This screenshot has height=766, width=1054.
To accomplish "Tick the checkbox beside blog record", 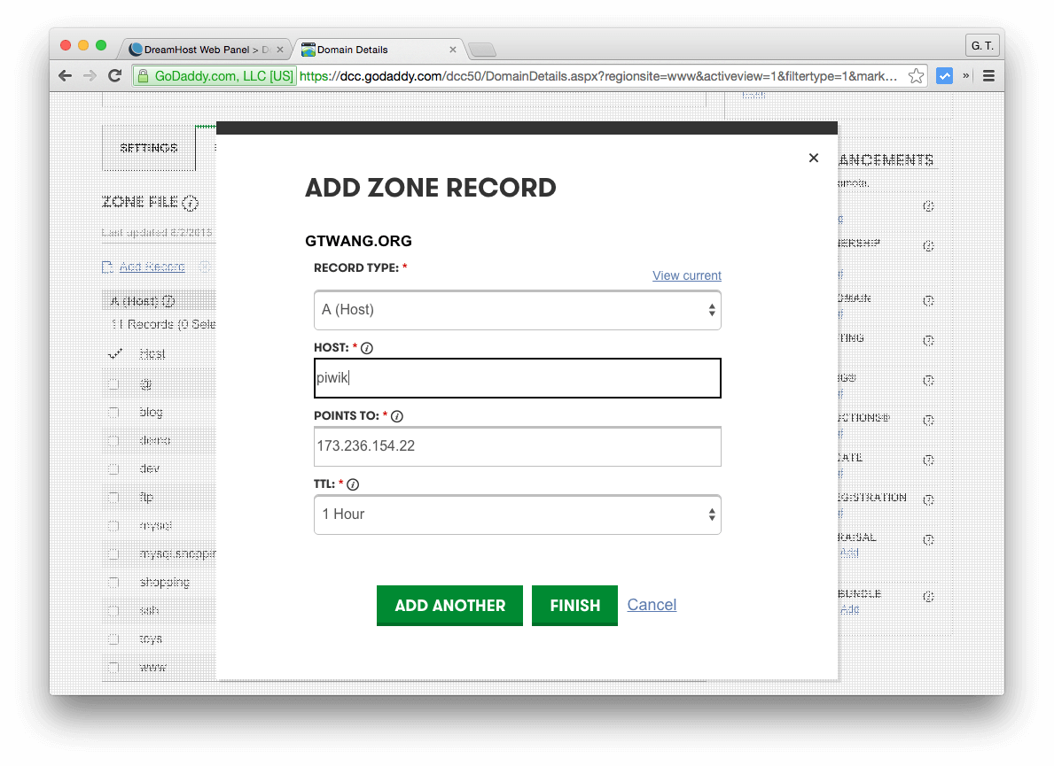I will point(113,413).
